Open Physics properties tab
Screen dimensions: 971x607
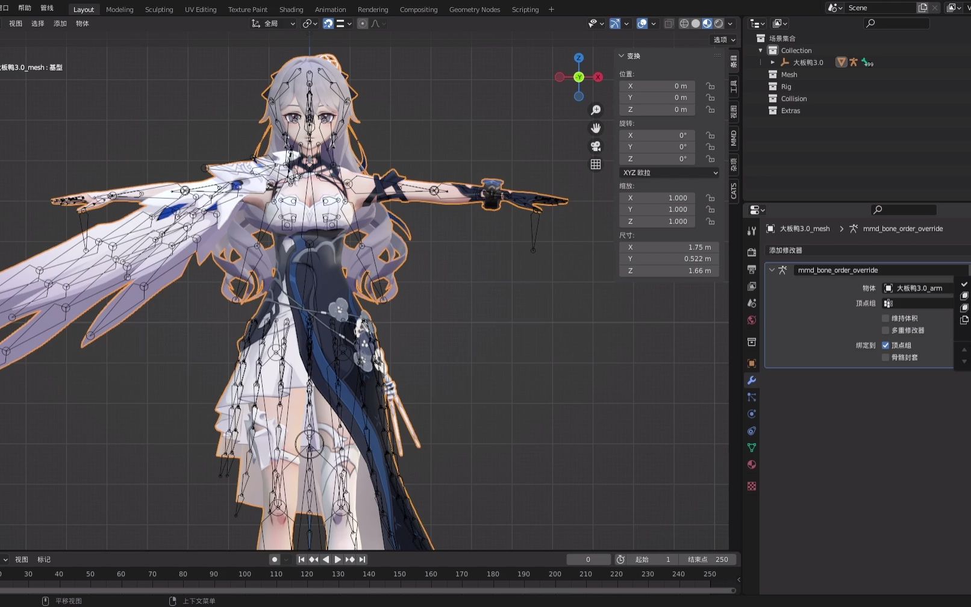(752, 414)
